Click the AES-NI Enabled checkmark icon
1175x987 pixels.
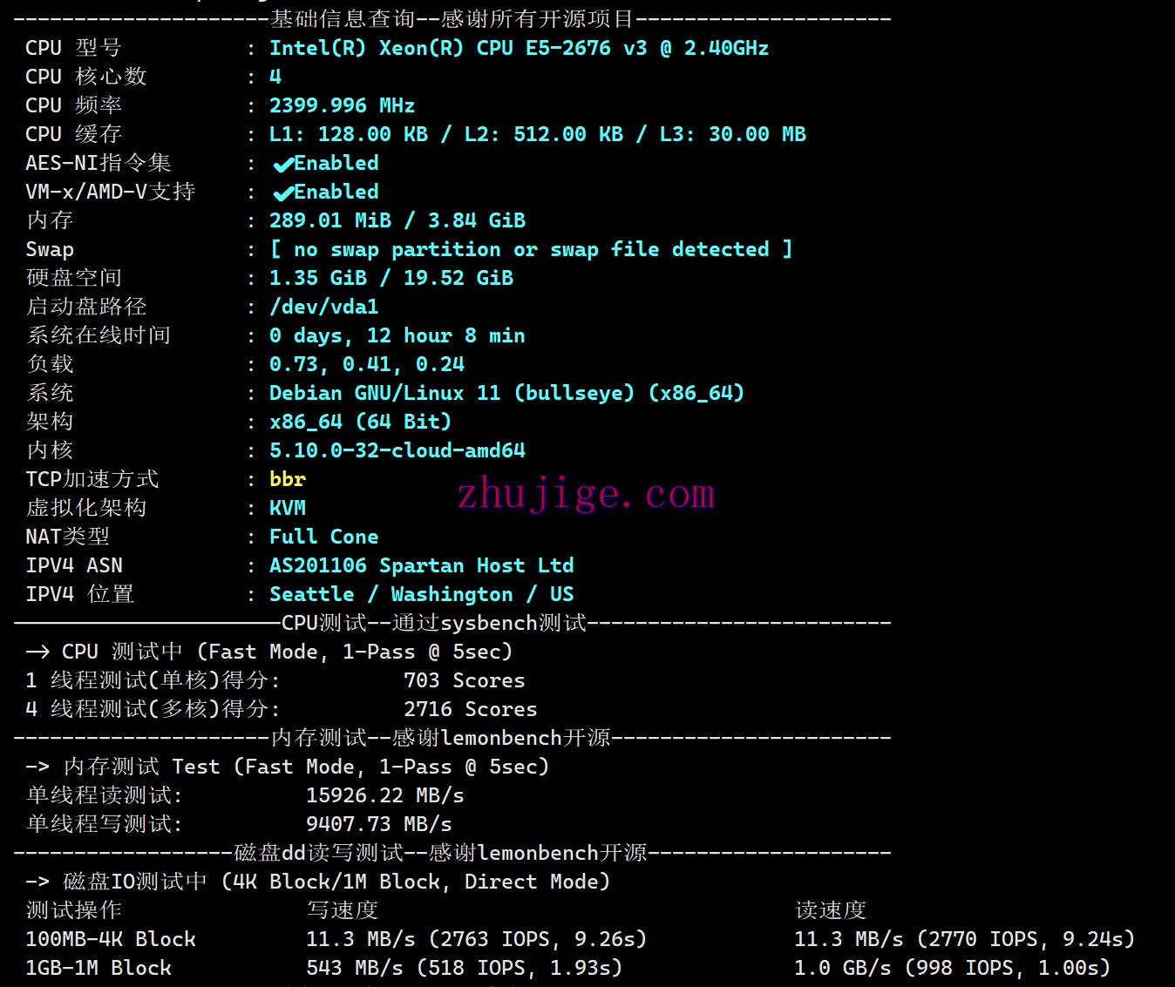coord(282,164)
